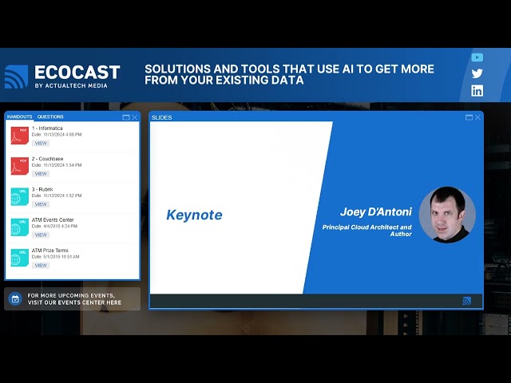Click the Couchbase PDF icon

[x=19, y=166]
